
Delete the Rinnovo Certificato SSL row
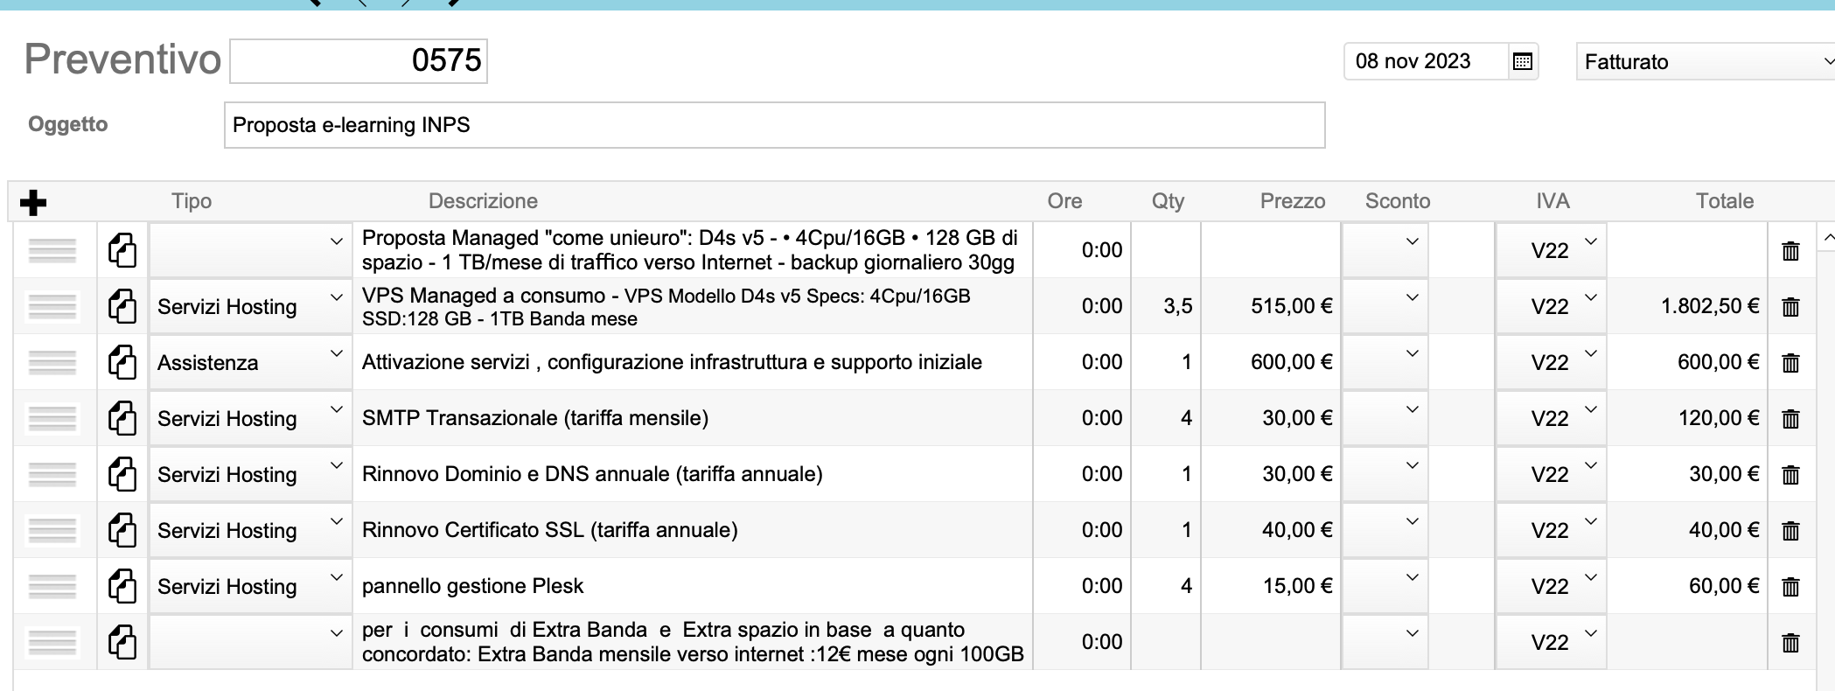point(1790,531)
